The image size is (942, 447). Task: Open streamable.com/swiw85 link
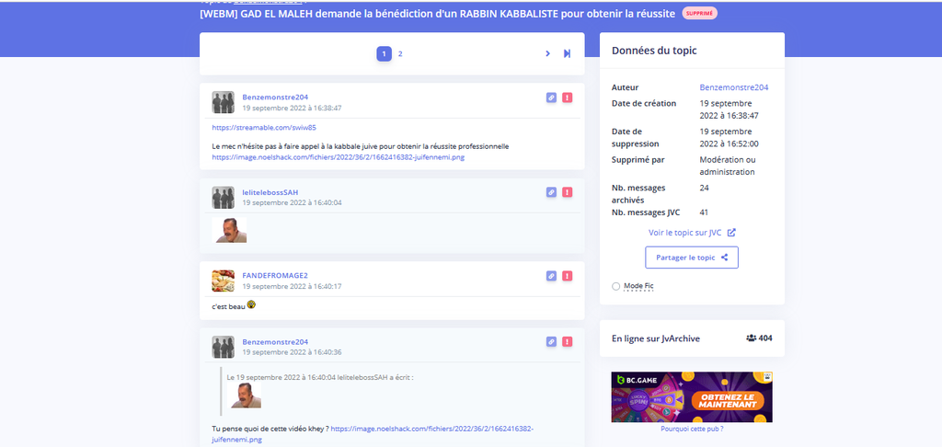pos(264,127)
